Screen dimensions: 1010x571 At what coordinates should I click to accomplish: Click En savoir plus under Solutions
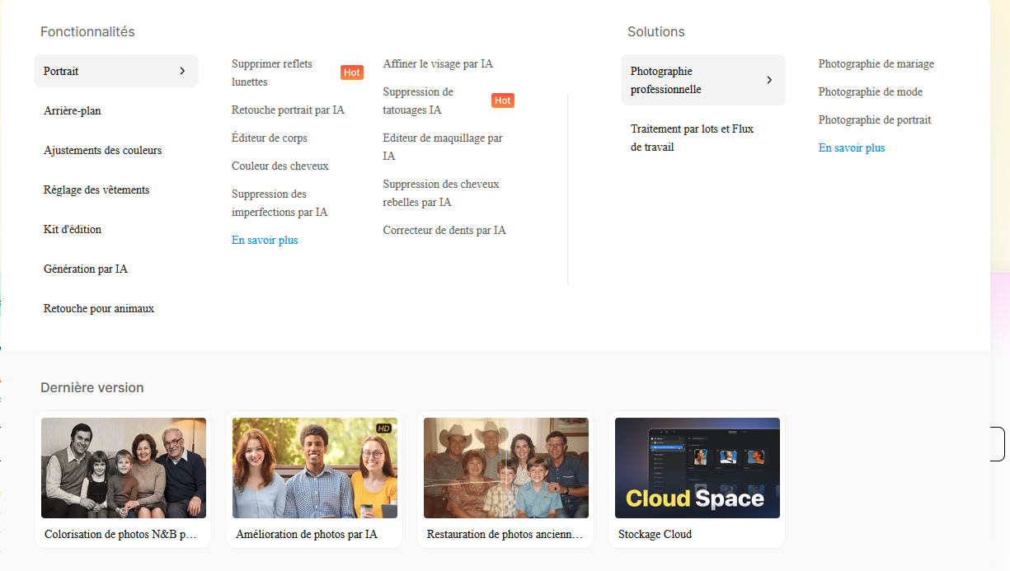tap(852, 147)
